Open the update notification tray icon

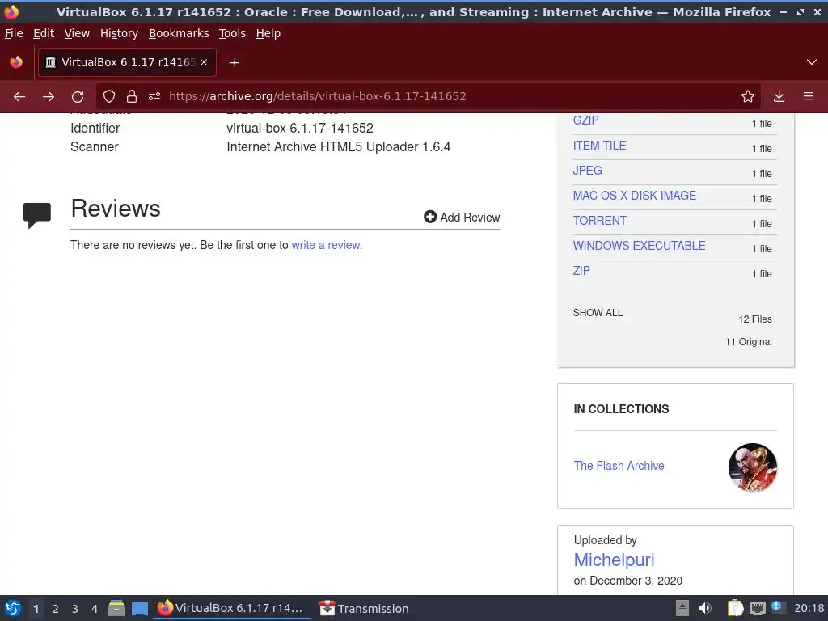click(x=777, y=606)
